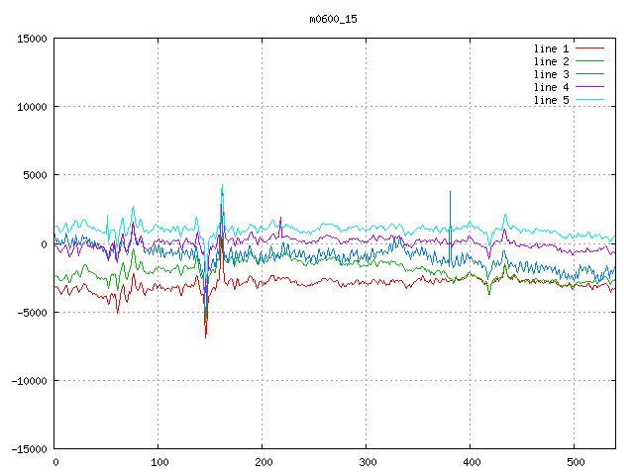
Task: Click the 5000 y-axis tick label
Action: point(34,175)
